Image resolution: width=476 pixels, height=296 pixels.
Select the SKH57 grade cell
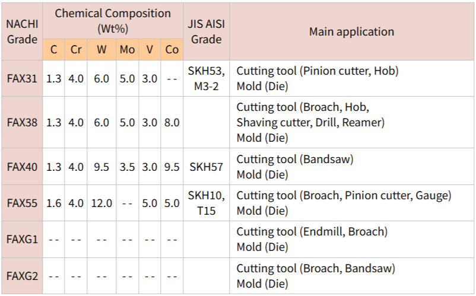coord(206,167)
